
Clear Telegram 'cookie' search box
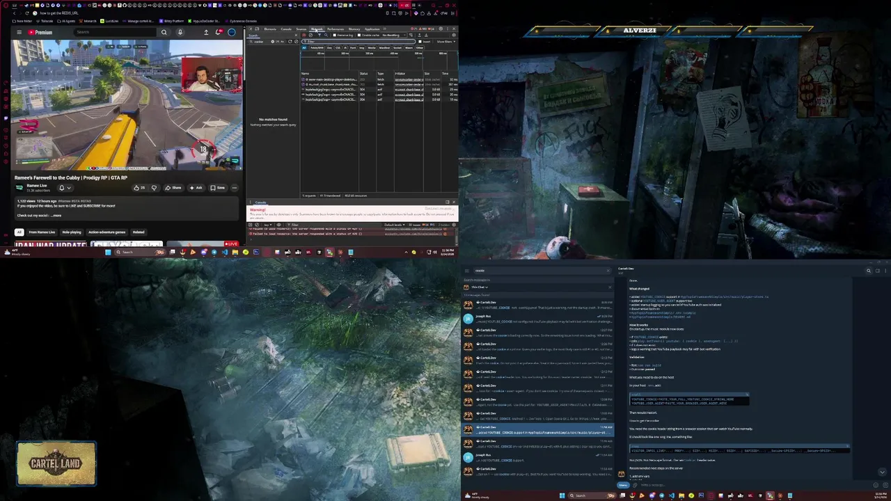coord(608,271)
